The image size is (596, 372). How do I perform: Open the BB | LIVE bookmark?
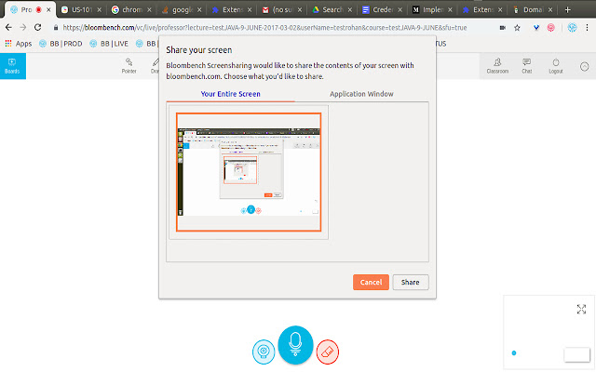click(109, 44)
